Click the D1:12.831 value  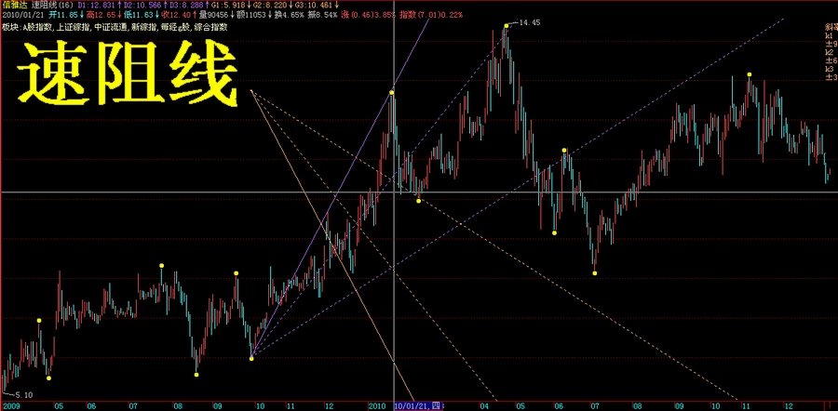97,5
